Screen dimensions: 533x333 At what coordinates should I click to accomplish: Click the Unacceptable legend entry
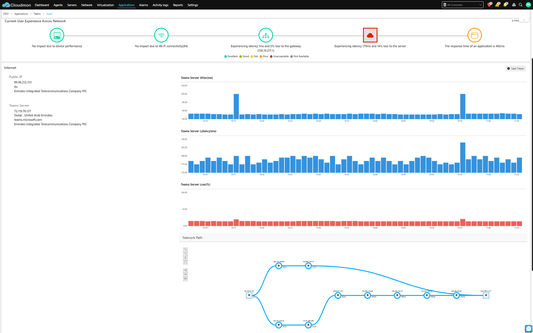point(279,56)
